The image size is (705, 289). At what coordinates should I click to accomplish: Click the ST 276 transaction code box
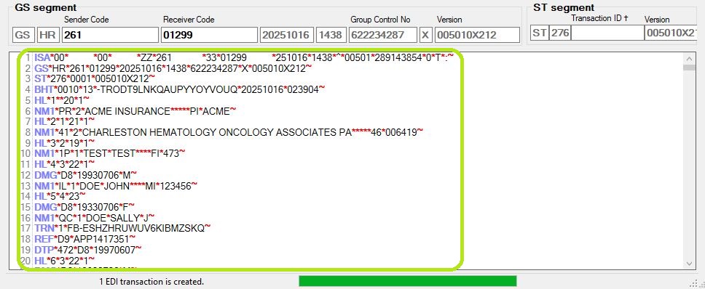560,33
